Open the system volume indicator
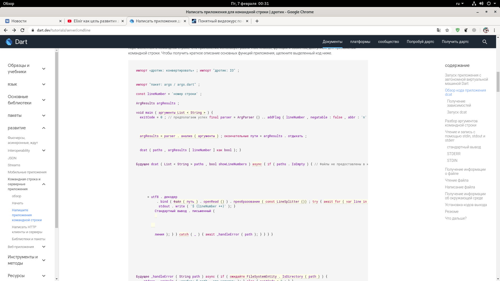The height and width of the screenshot is (281, 500). coord(481,3)
